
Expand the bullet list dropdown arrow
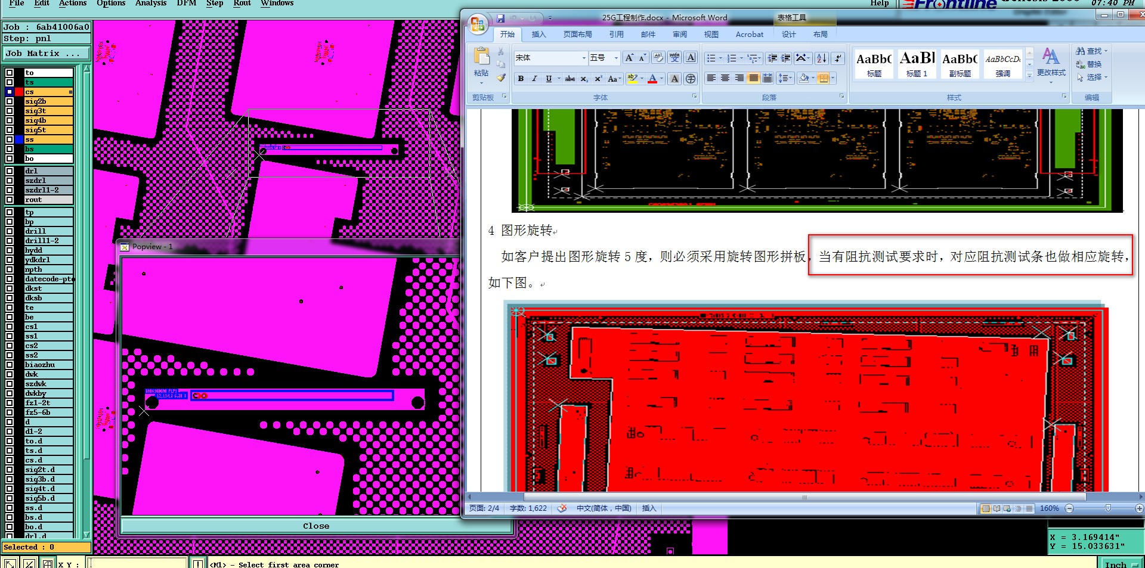coord(720,58)
